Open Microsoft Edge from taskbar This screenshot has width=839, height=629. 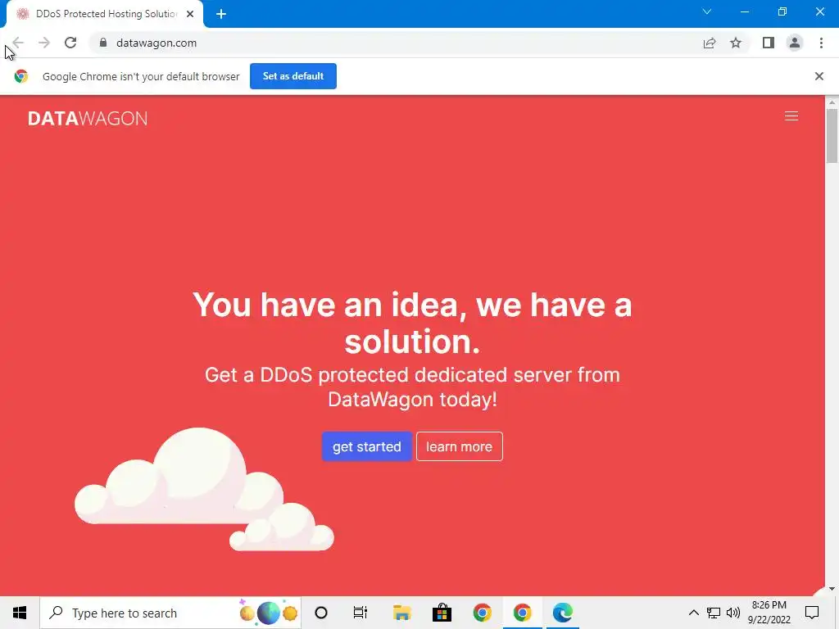(x=563, y=613)
